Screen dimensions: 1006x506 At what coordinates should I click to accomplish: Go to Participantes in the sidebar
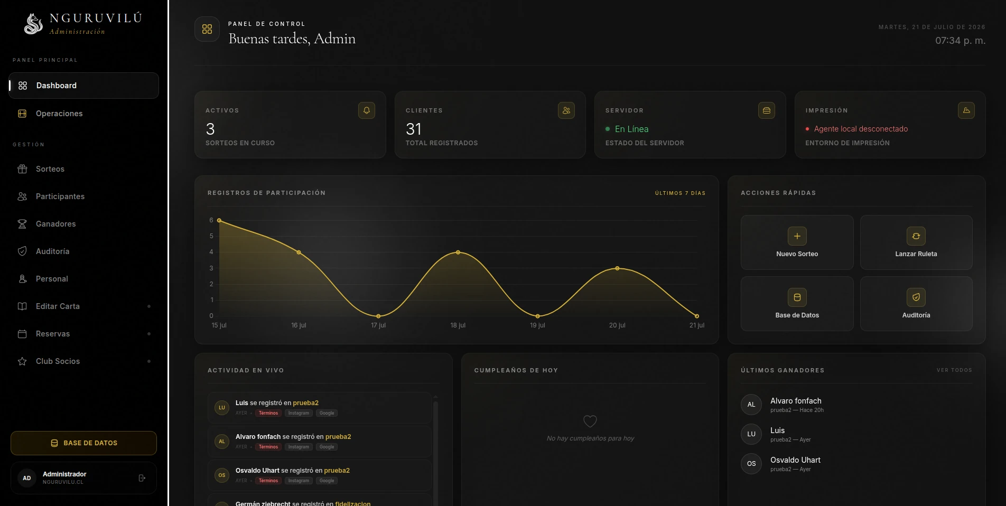pos(84,196)
